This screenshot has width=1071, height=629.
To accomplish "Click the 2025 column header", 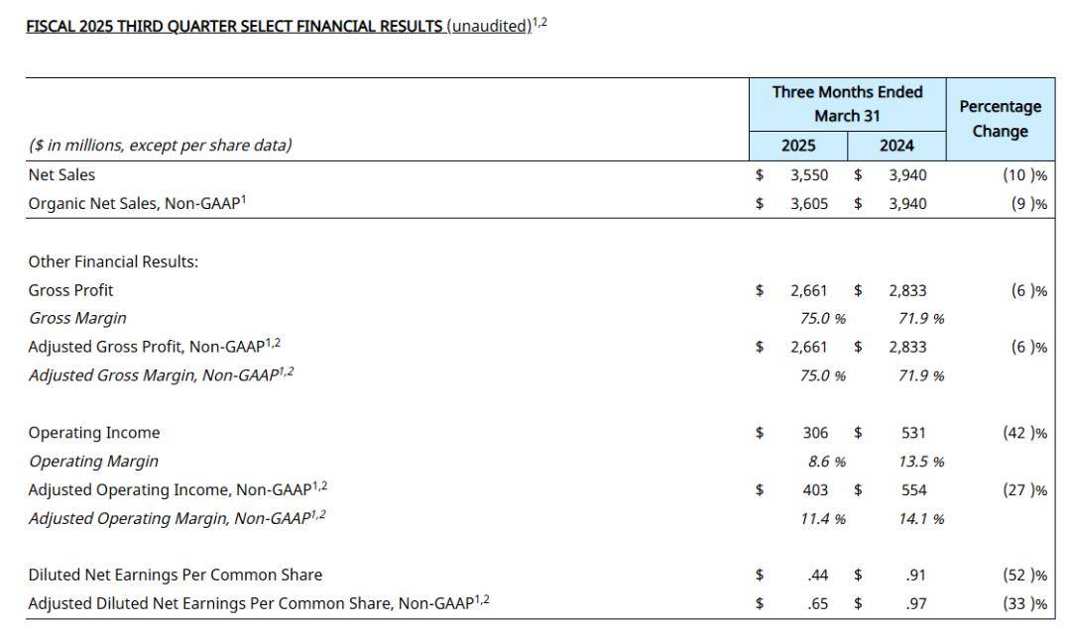I will pyautogui.click(x=797, y=146).
